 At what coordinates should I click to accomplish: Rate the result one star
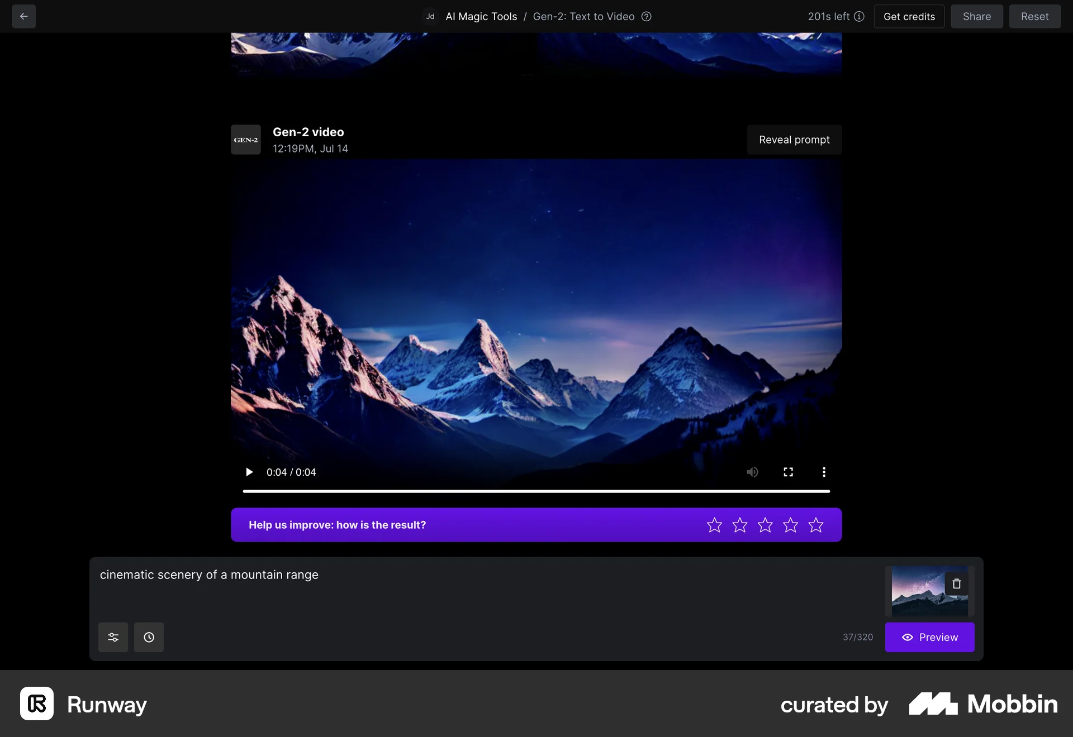tap(714, 525)
